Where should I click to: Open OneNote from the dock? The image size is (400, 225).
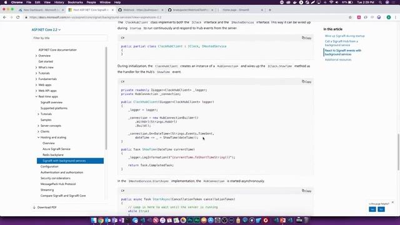click(x=121, y=220)
